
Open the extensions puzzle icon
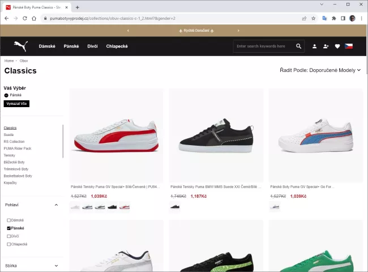pos(333,18)
